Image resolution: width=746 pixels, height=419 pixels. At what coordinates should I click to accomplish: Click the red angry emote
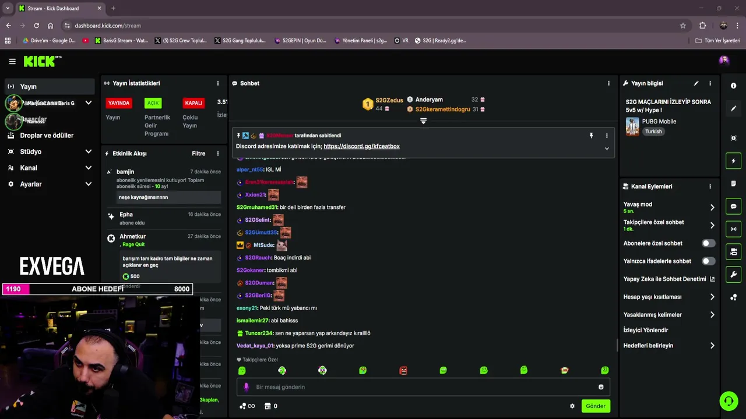click(x=403, y=370)
